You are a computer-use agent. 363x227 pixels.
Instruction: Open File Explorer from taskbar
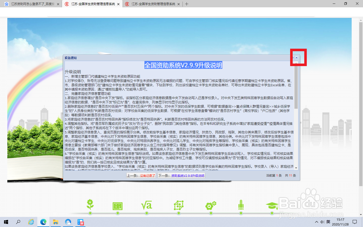click(x=56, y=222)
